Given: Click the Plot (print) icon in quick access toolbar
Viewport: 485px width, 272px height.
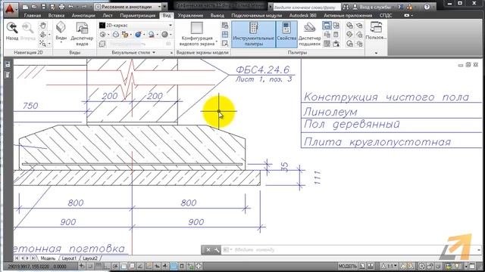Looking at the screenshot, I should coord(61,7).
